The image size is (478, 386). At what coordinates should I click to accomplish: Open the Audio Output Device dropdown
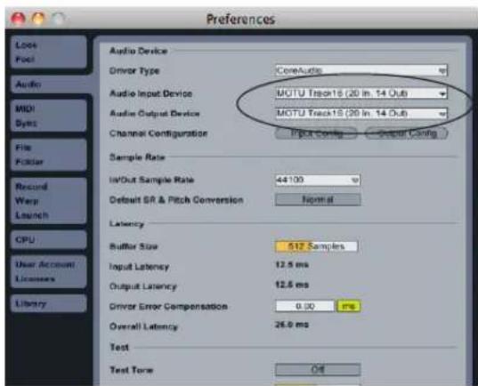(x=361, y=113)
